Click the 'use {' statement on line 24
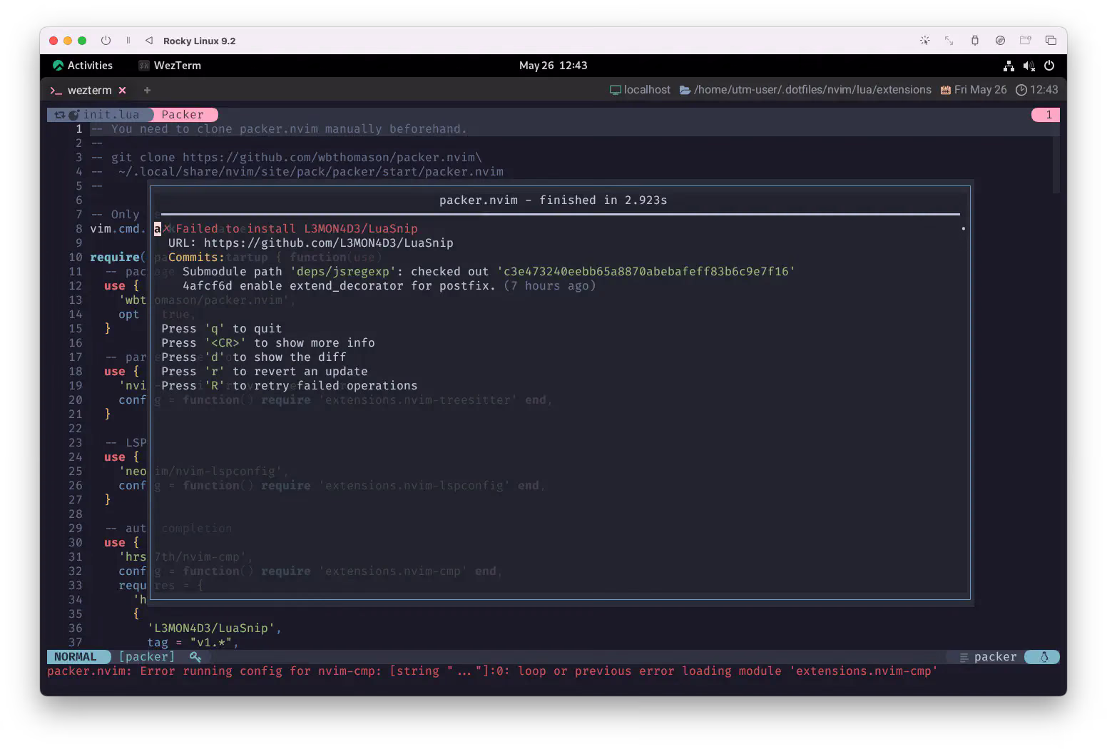Screen dimensions: 1107x749 pyautogui.click(x=122, y=457)
